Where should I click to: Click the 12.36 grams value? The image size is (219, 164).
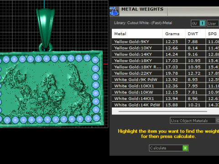click(x=172, y=86)
